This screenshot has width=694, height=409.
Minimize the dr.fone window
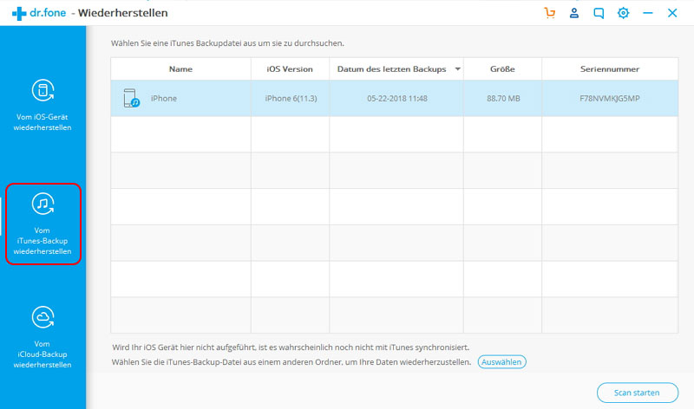[x=648, y=13]
